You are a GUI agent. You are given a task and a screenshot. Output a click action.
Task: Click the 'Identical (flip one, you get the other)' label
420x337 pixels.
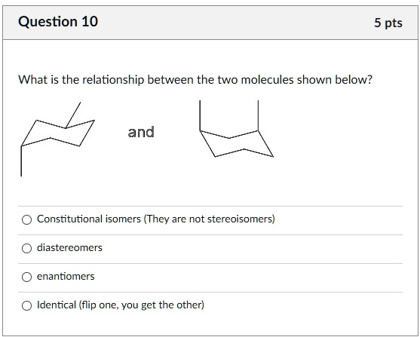pos(121,305)
